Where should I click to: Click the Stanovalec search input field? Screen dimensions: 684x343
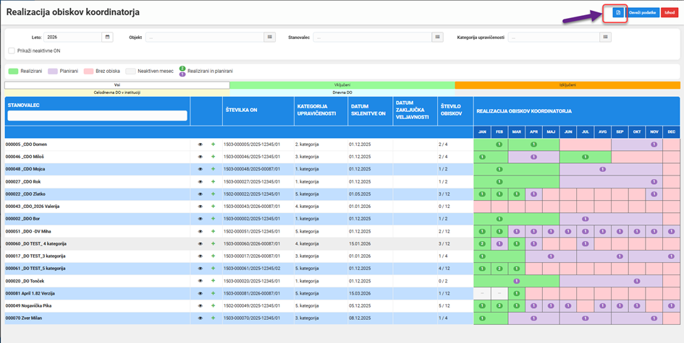(x=97, y=116)
